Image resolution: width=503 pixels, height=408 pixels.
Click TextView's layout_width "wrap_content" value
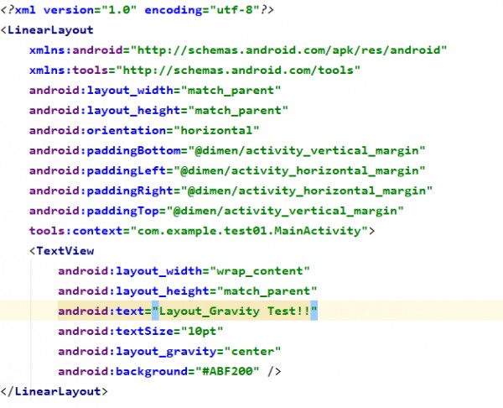(x=260, y=271)
